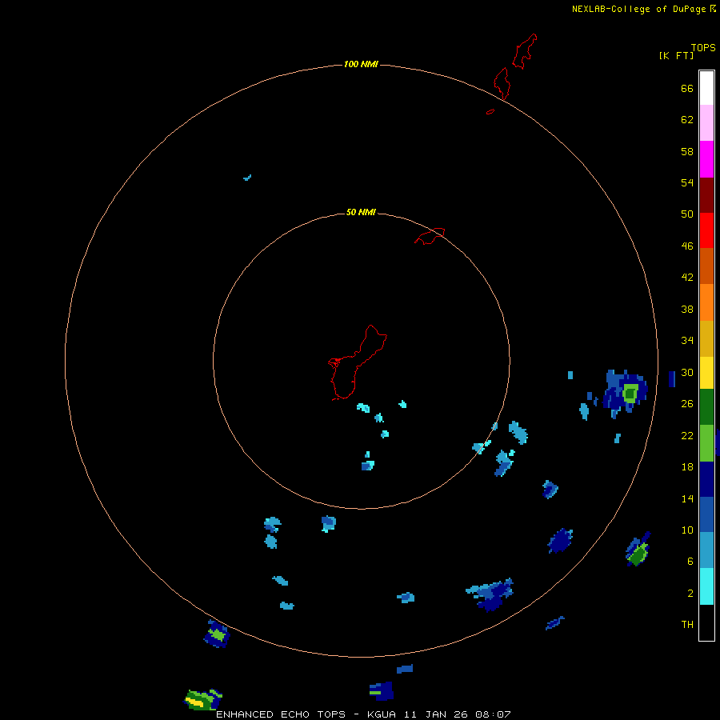This screenshot has height=720, width=720.
Task: Click the legend value "10"
Action: coord(687,530)
